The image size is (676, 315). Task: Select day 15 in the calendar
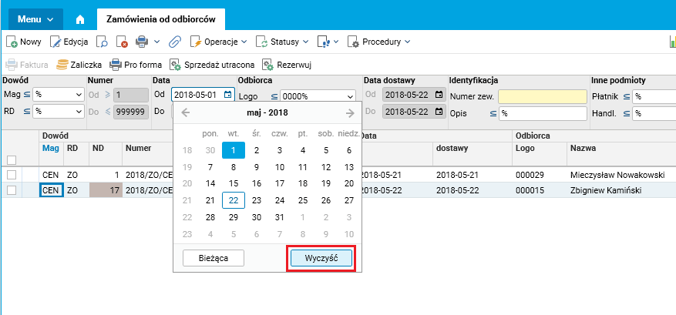234,183
